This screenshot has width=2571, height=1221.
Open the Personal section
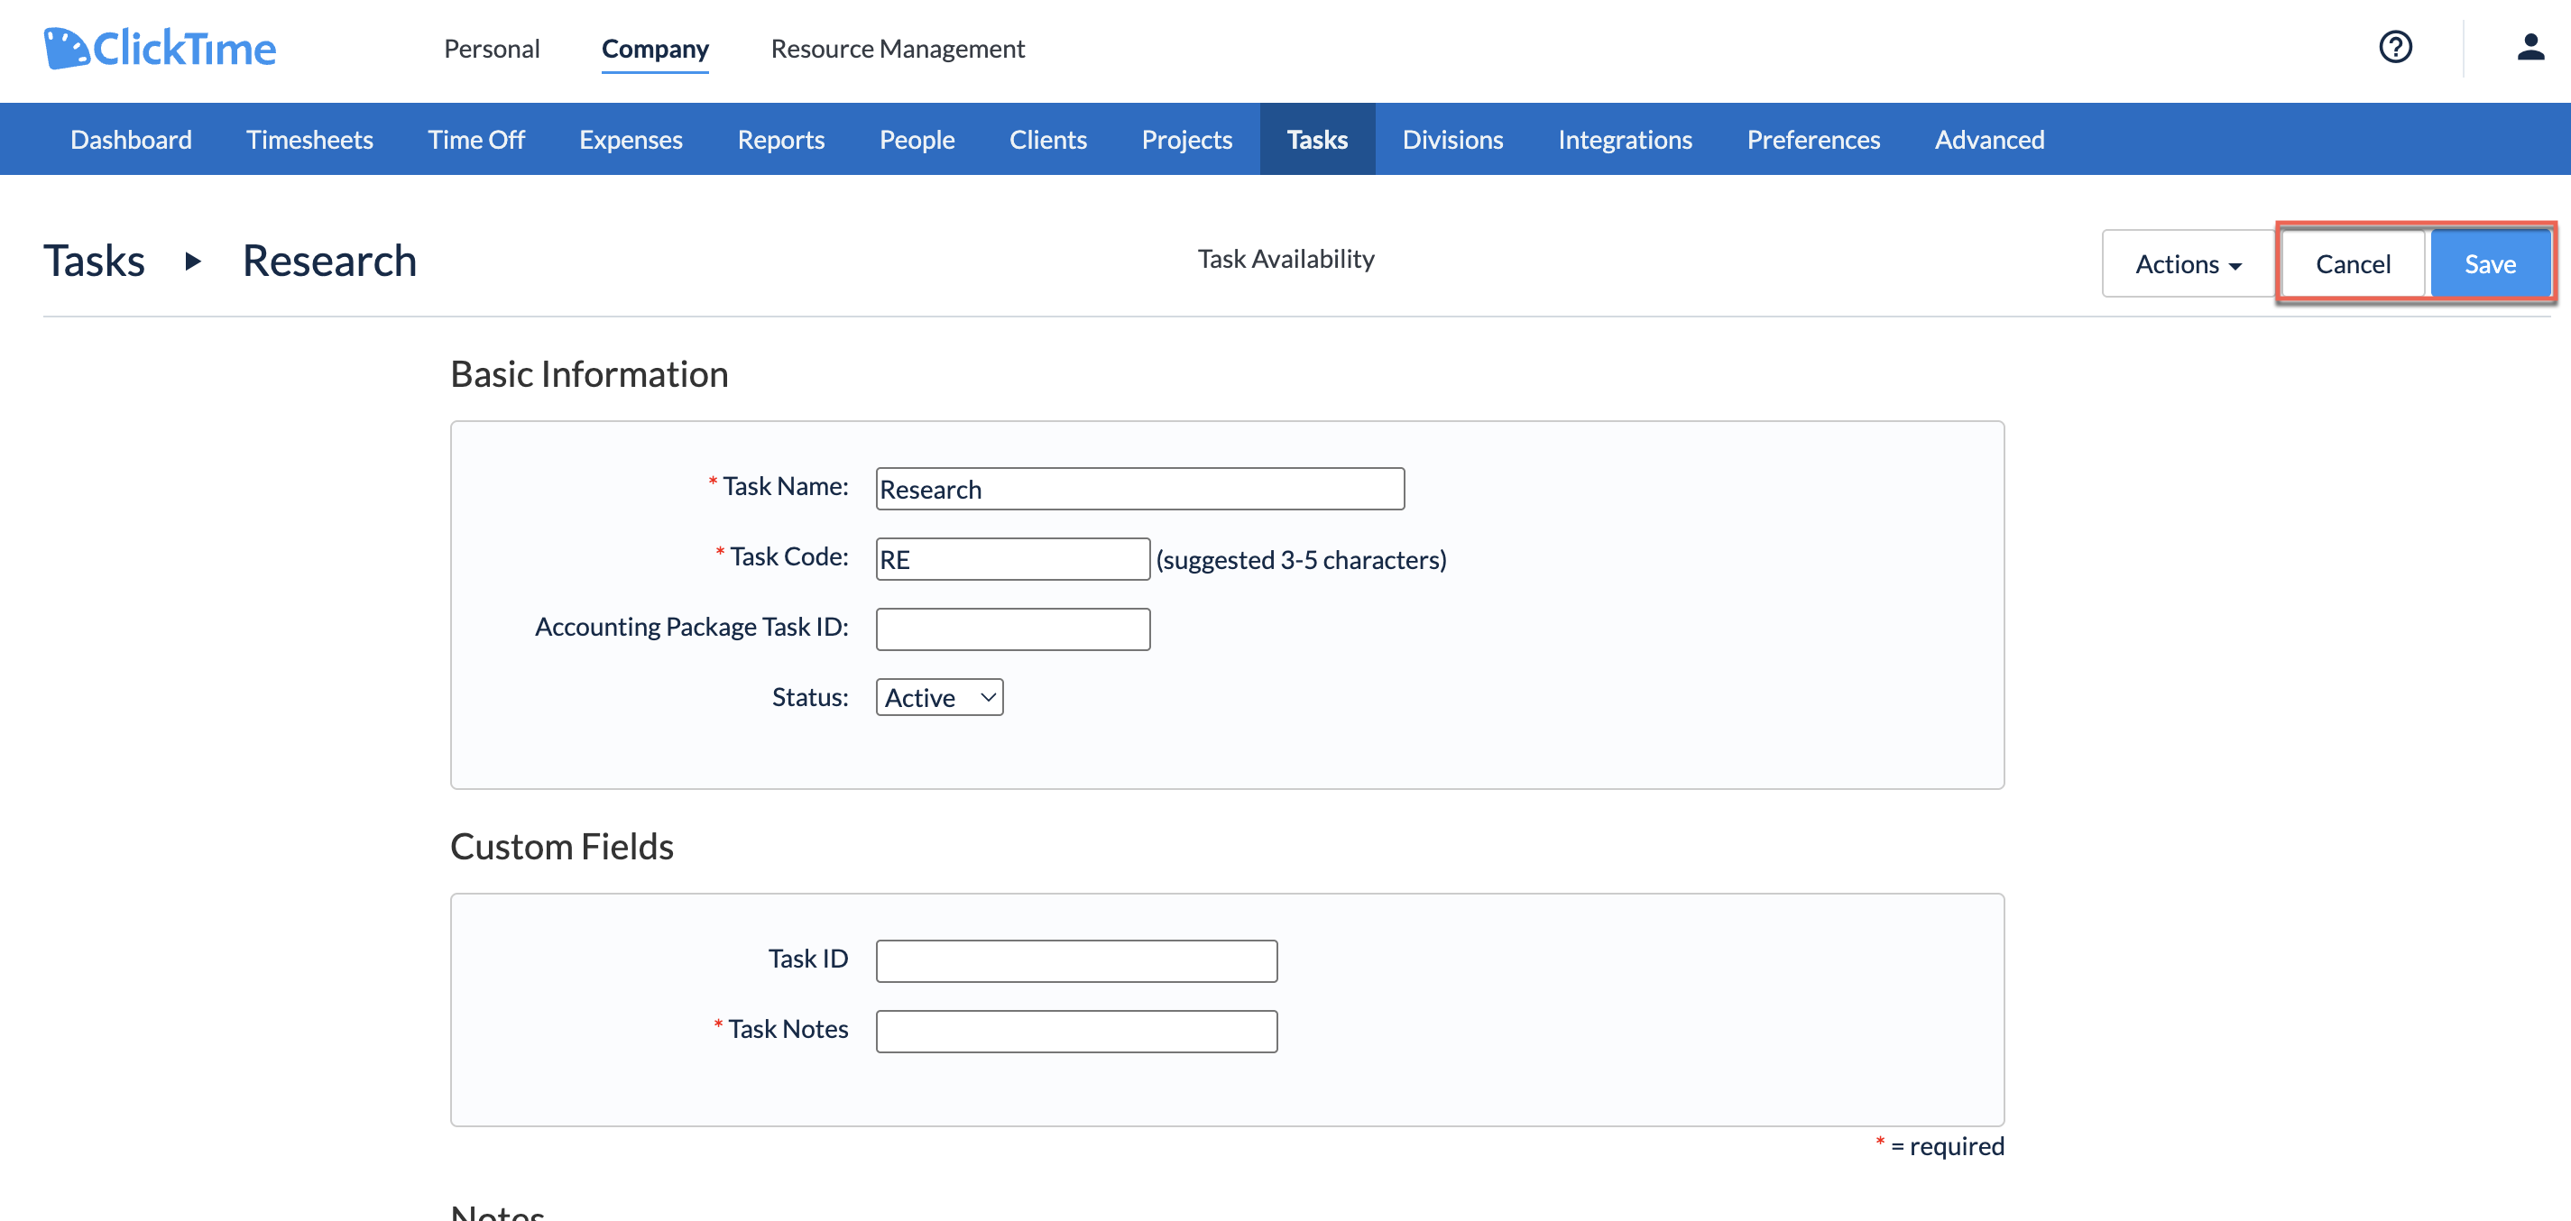click(491, 48)
